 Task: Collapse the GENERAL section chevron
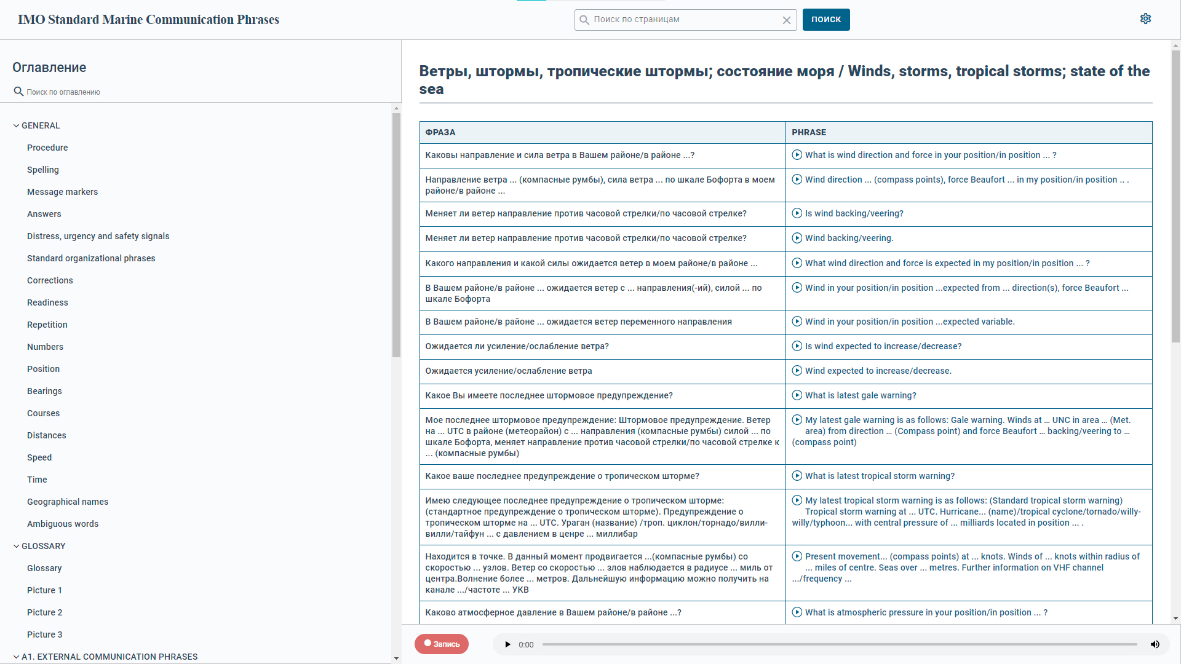click(16, 125)
